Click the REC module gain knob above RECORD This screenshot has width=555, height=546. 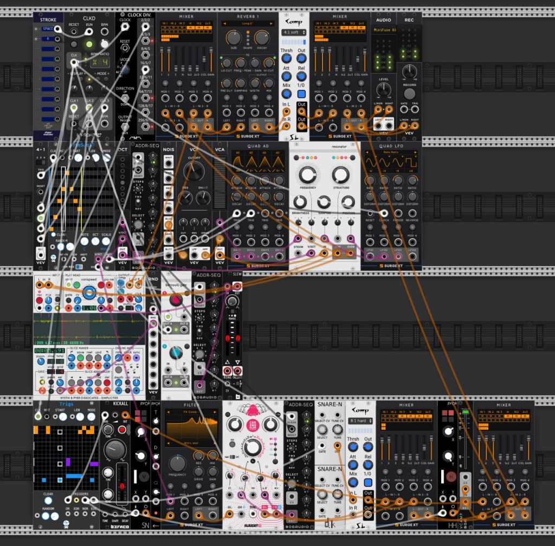410,72
